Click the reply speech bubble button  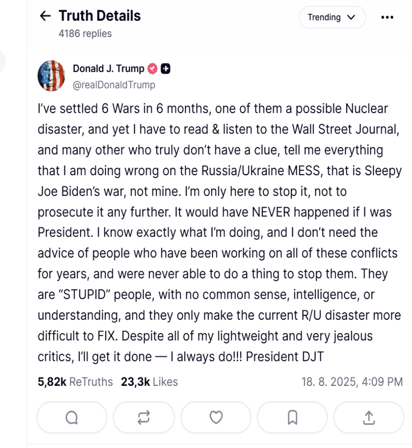72,417
